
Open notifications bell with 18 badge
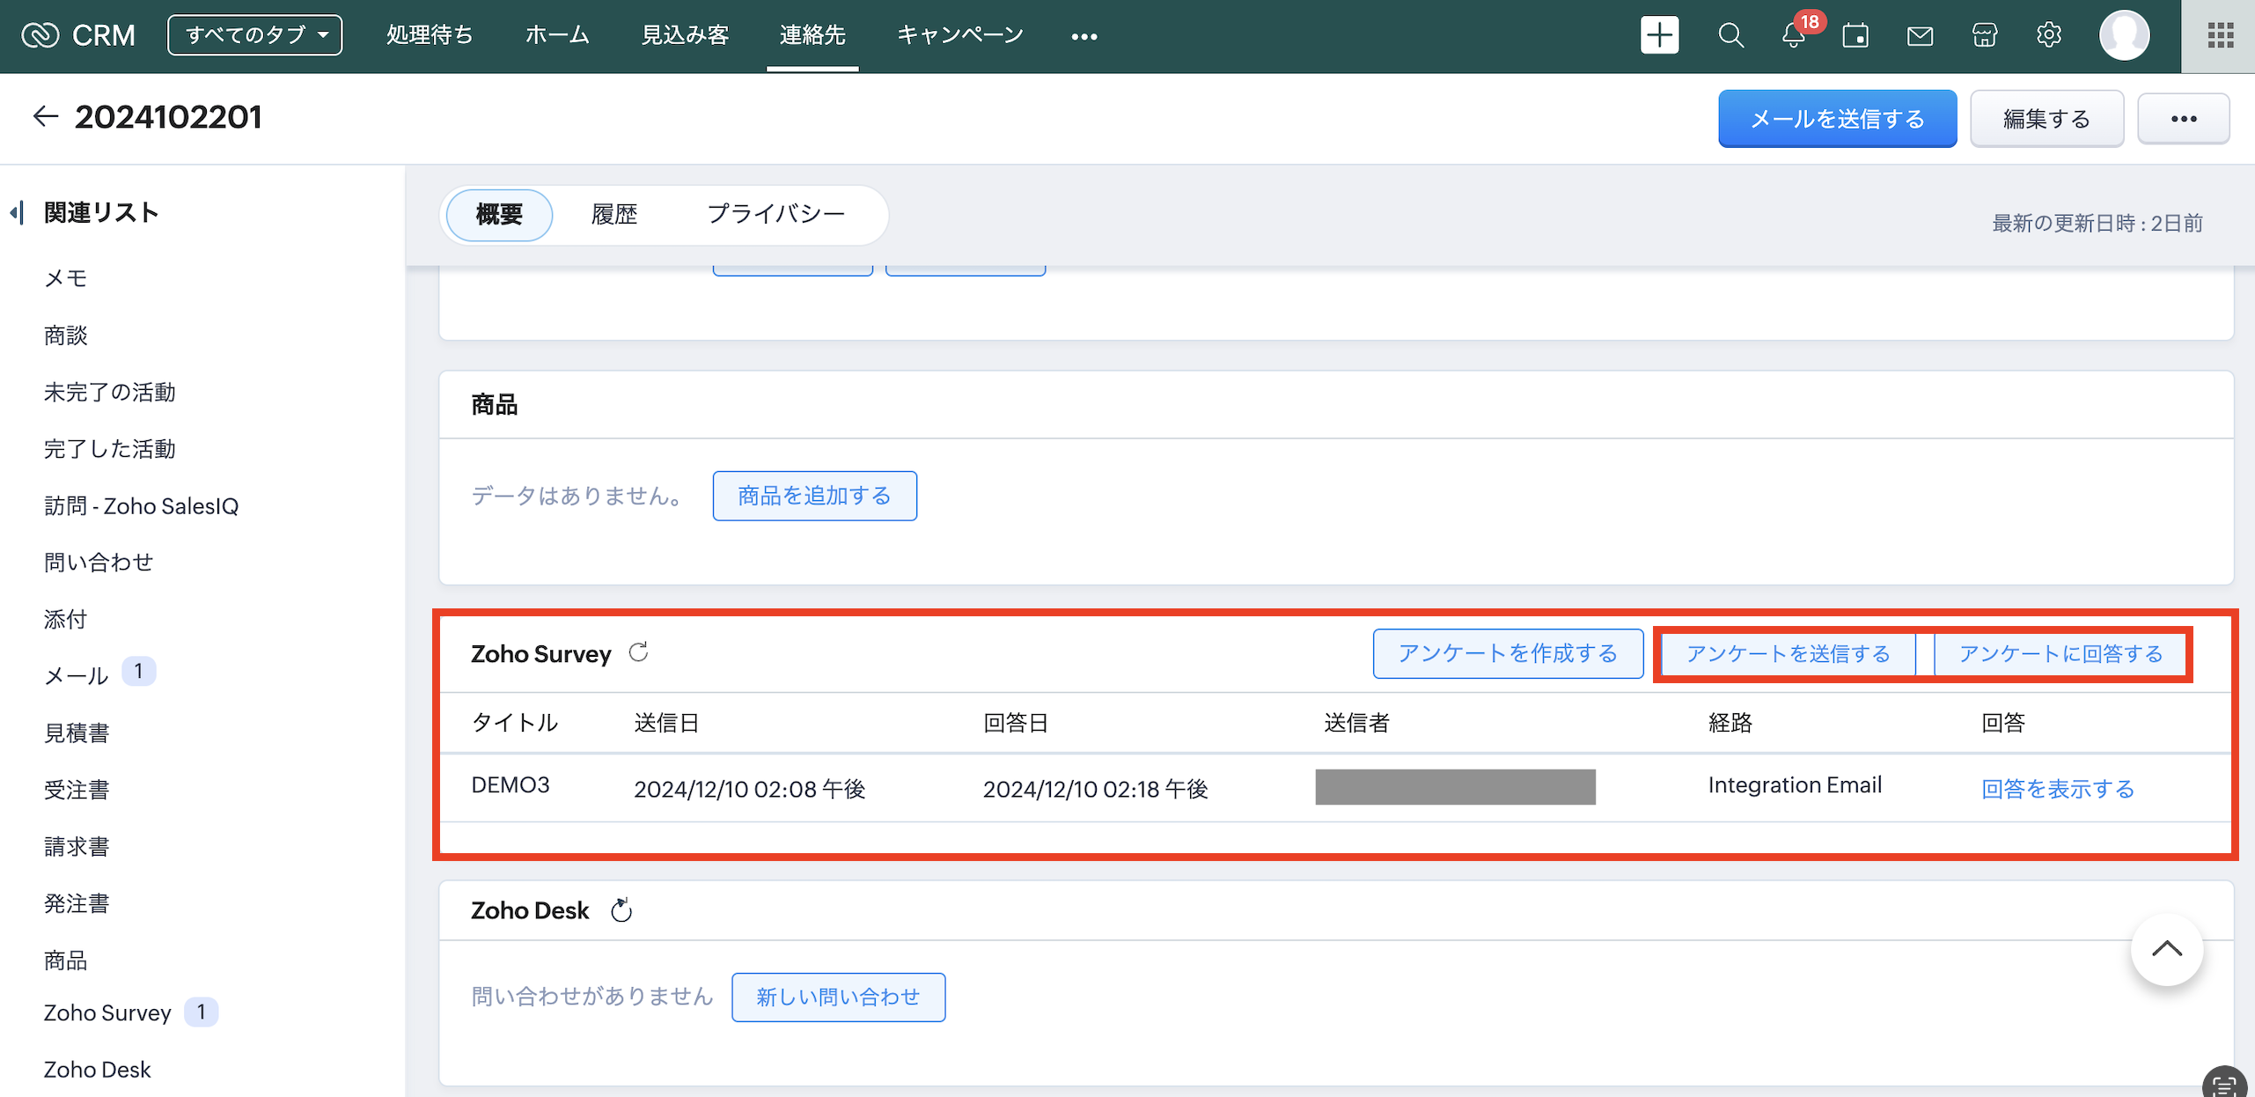point(1794,35)
